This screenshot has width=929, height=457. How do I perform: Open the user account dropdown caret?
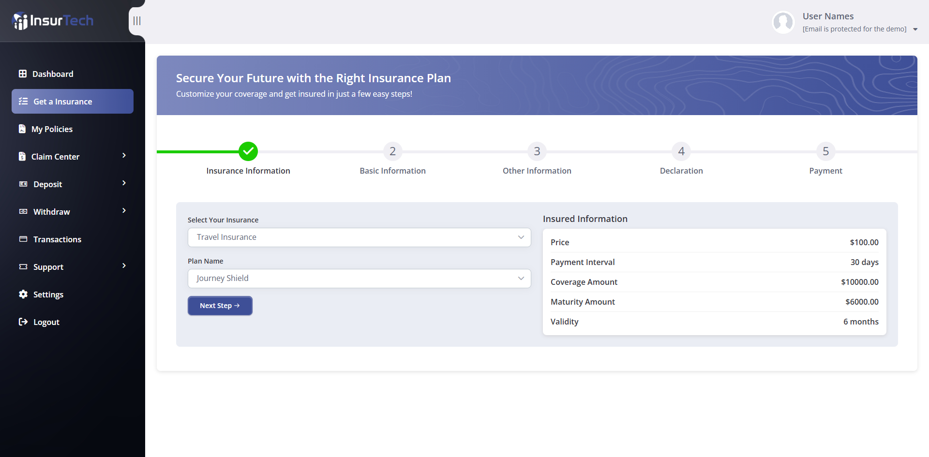click(915, 29)
